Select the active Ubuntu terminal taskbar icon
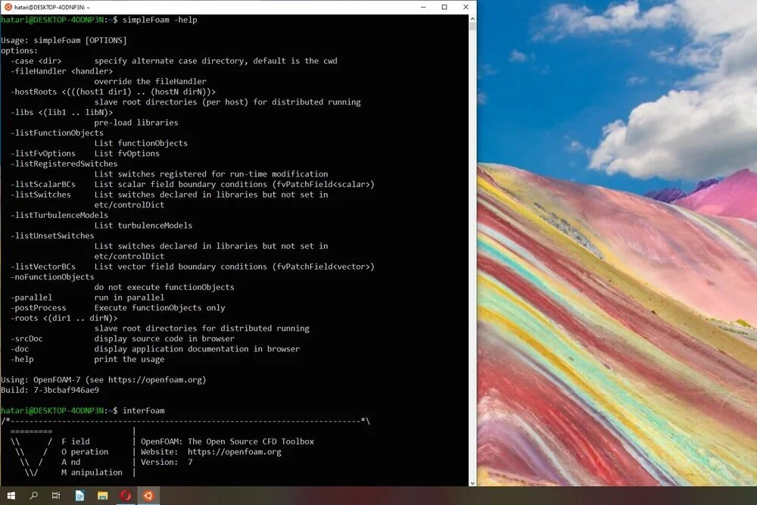The width and height of the screenshot is (757, 505). tap(148, 495)
